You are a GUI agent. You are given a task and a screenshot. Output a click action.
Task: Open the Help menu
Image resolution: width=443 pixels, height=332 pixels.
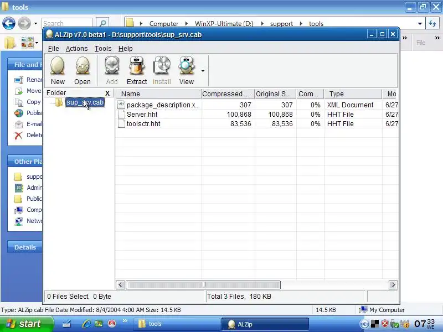[x=126, y=49]
